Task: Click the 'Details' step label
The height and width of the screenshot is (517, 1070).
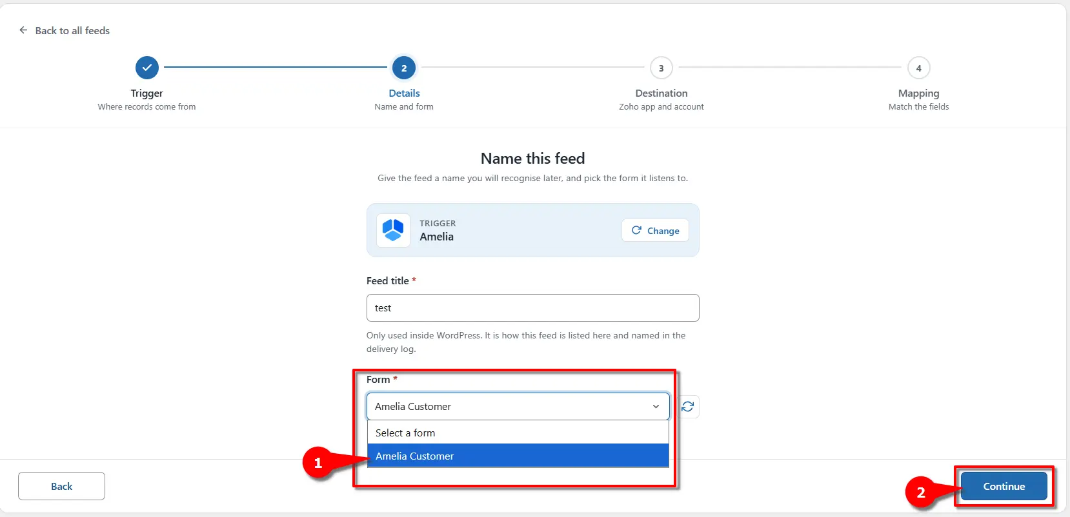Action: pyautogui.click(x=404, y=93)
